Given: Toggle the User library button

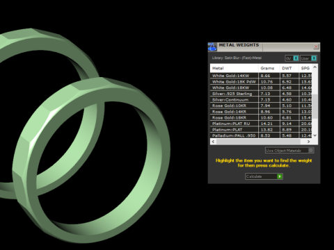Looking at the screenshot, I should click(x=308, y=58).
